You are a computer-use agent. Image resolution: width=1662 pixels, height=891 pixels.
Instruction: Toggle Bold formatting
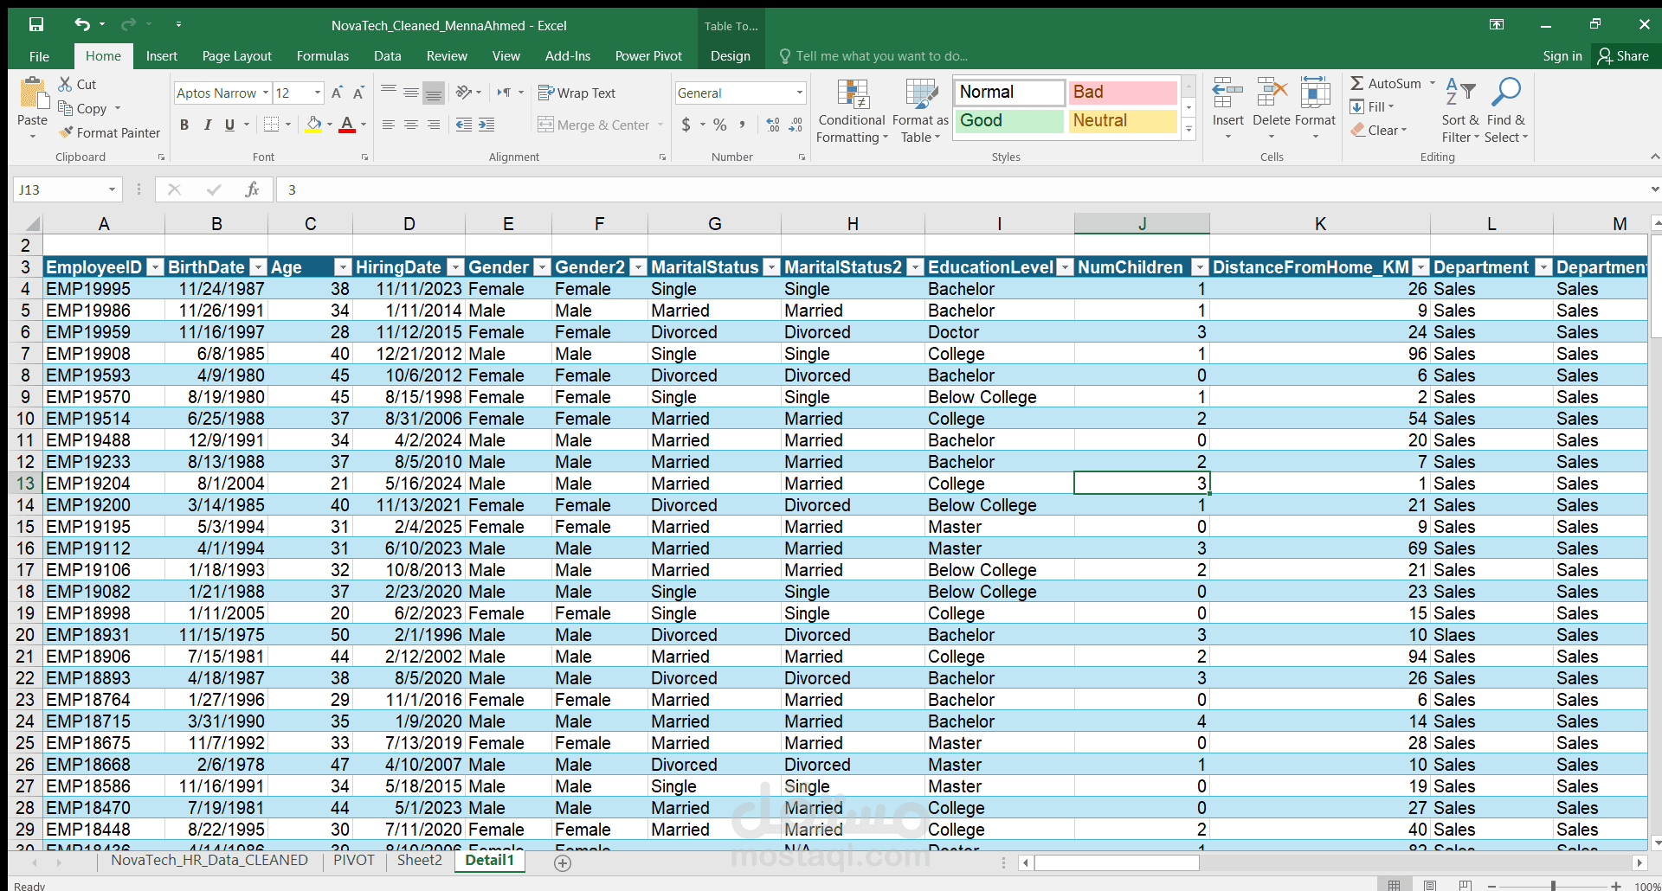coord(184,125)
